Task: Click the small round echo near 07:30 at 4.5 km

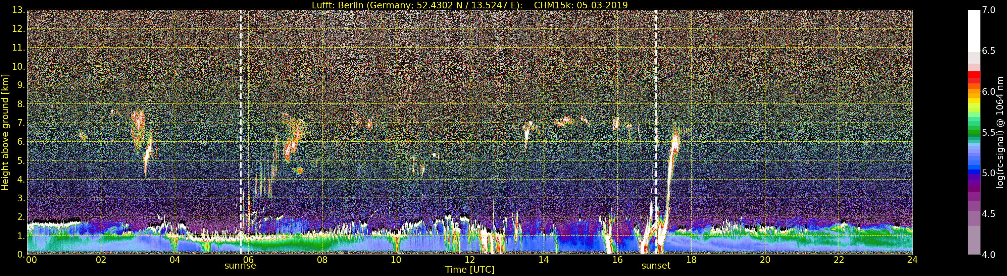Action: pyautogui.click(x=299, y=170)
